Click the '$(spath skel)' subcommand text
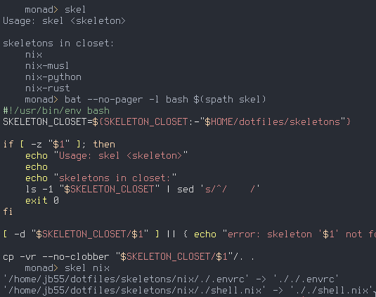Viewport: 376px width, 297px height. point(230,100)
